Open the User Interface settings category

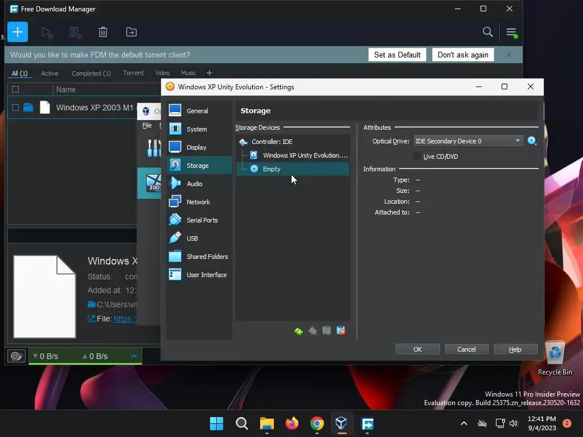point(199,275)
